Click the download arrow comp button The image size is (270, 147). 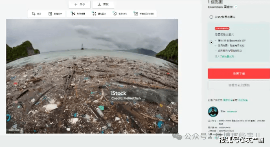[103, 4]
